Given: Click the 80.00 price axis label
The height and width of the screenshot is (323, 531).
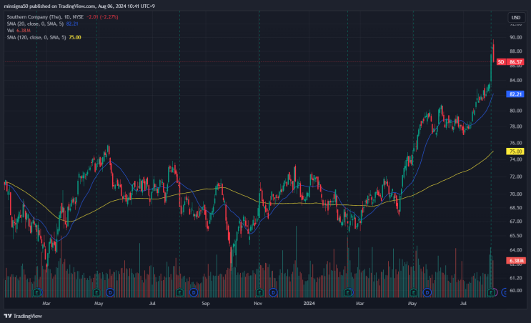Looking at the screenshot, I should tap(516, 111).
